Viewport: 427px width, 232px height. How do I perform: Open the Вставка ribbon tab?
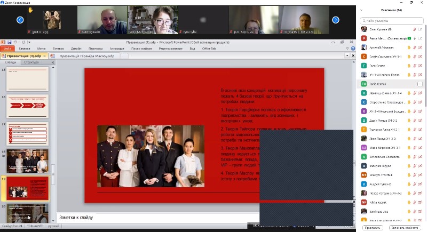click(x=58, y=49)
